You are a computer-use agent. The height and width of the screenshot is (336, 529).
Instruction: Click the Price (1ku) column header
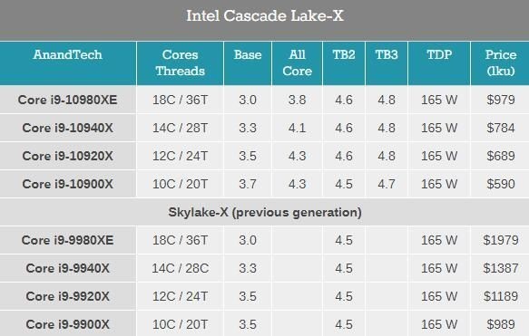tap(501, 63)
